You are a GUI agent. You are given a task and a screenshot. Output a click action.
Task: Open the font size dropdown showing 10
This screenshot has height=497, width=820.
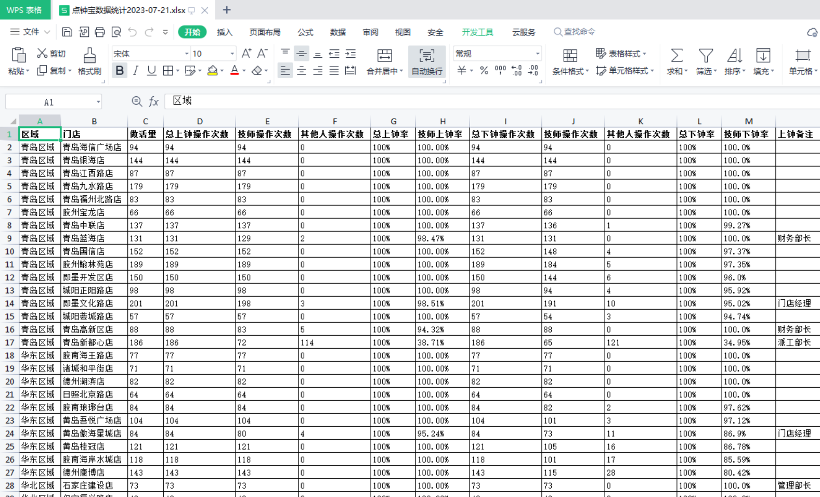point(232,54)
